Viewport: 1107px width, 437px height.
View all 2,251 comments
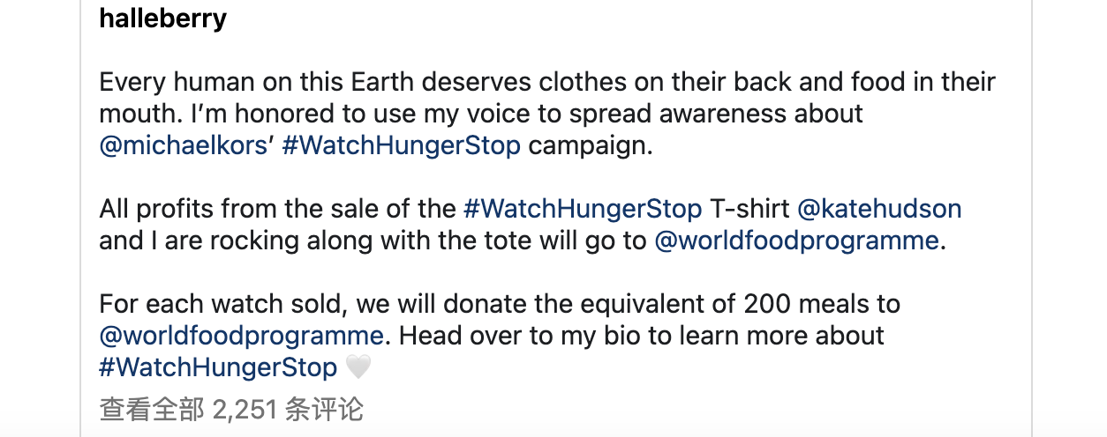(231, 410)
